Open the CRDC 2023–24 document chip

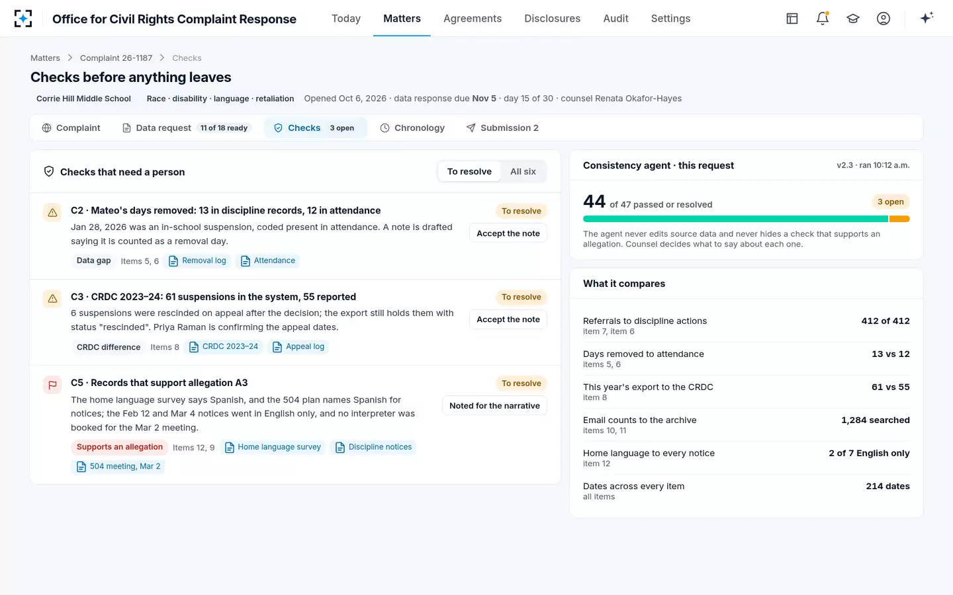224,346
